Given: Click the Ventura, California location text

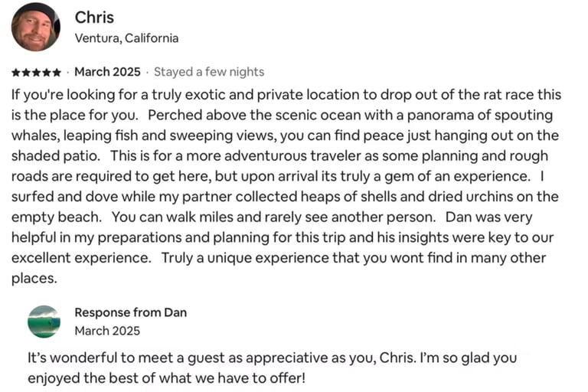Looking at the screenshot, I should coord(126,38).
